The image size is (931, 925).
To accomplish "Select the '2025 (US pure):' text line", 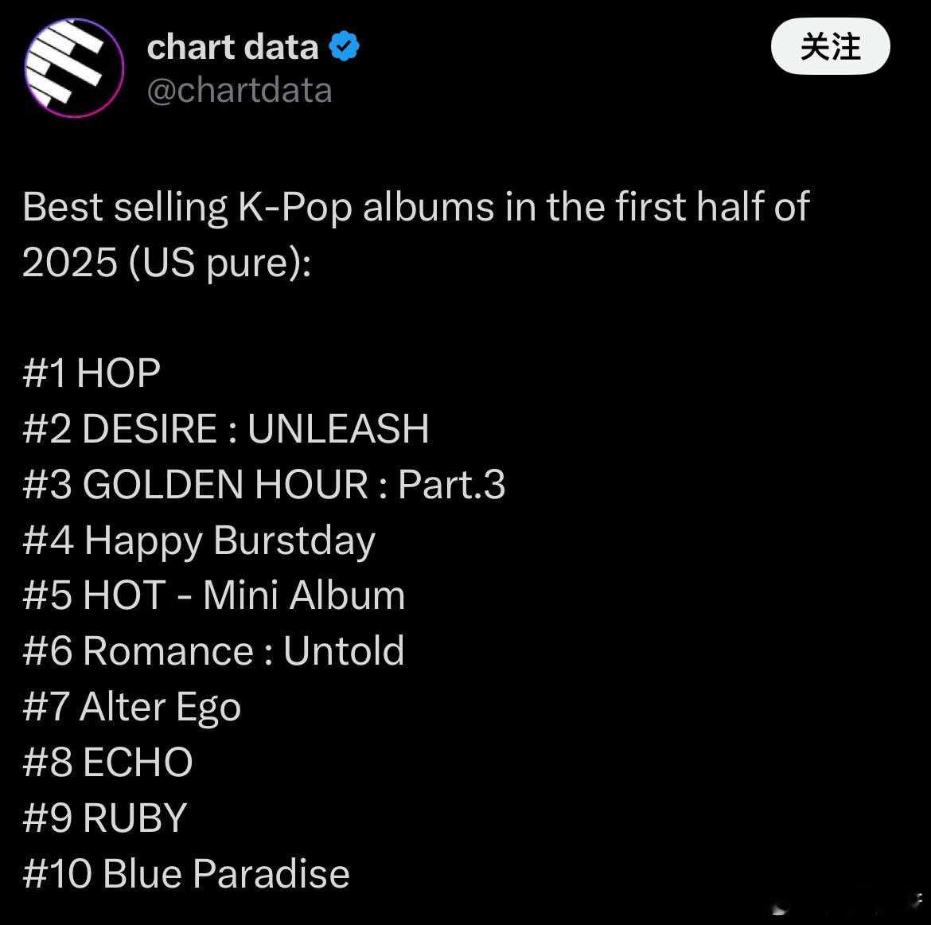I will [x=167, y=262].
